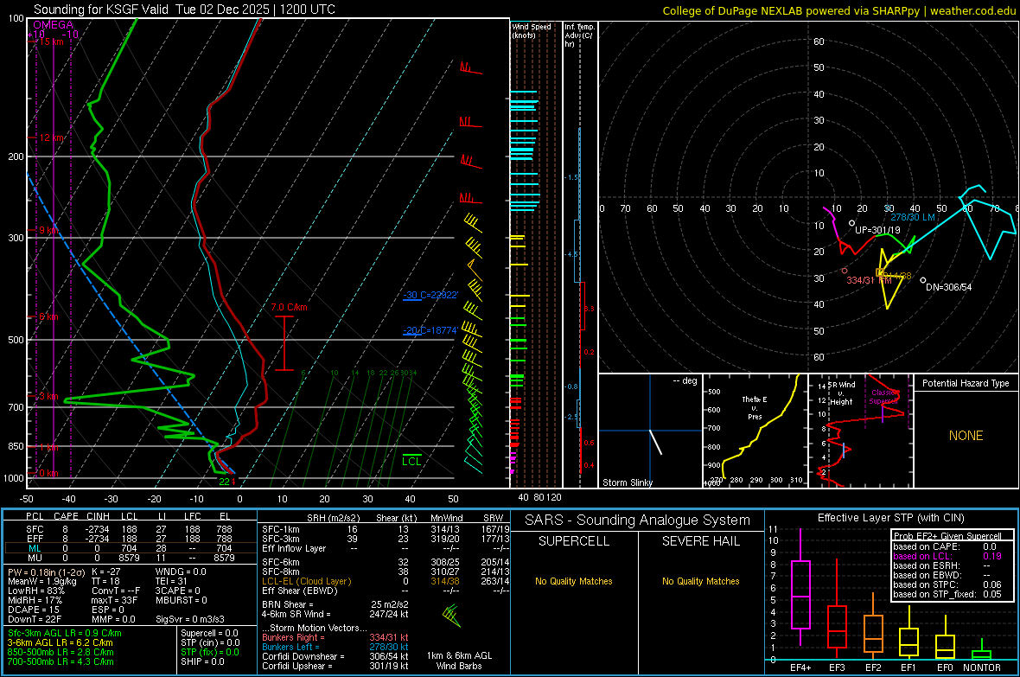Click the 7.0 C/km lapse rate label

[289, 307]
